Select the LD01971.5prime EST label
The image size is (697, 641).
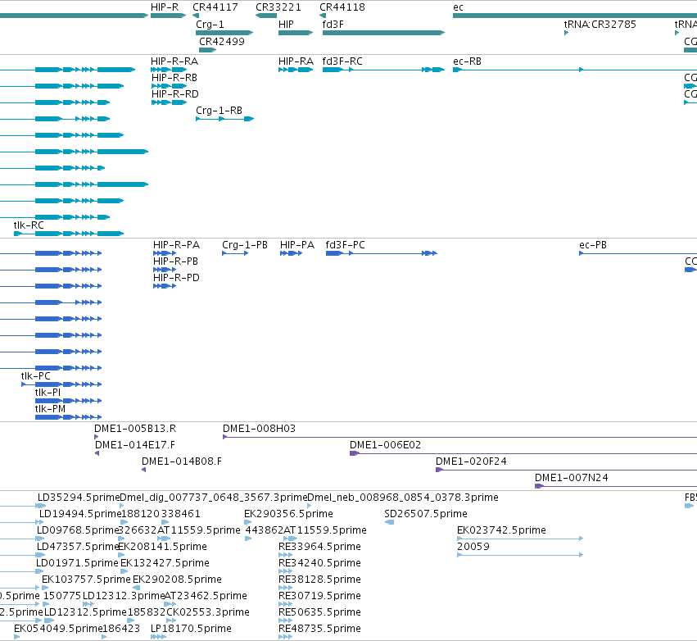click(77, 563)
